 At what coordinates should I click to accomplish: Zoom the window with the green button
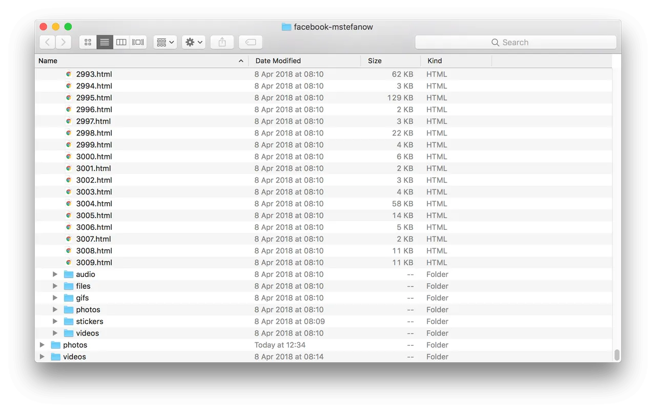point(68,27)
